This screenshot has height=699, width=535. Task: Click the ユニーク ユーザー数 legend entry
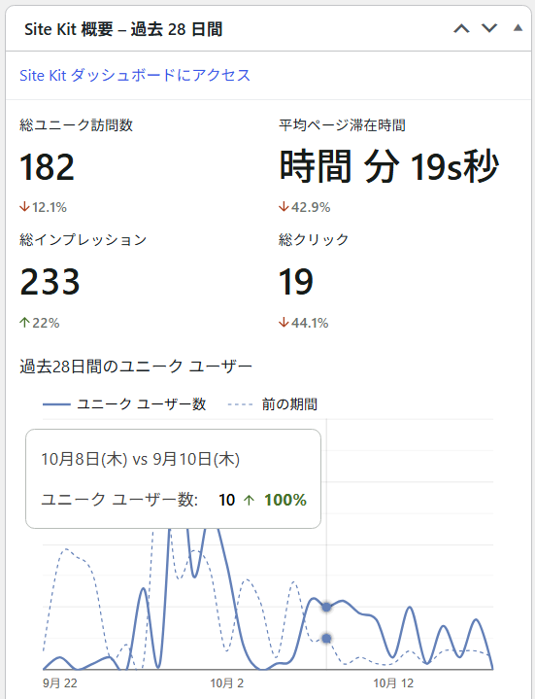[124, 404]
